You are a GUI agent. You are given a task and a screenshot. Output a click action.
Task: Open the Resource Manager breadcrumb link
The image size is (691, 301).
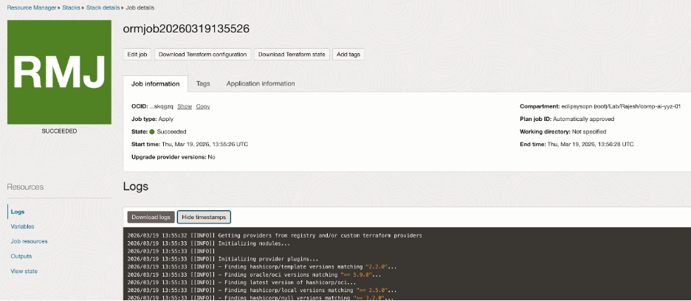coord(31,6)
